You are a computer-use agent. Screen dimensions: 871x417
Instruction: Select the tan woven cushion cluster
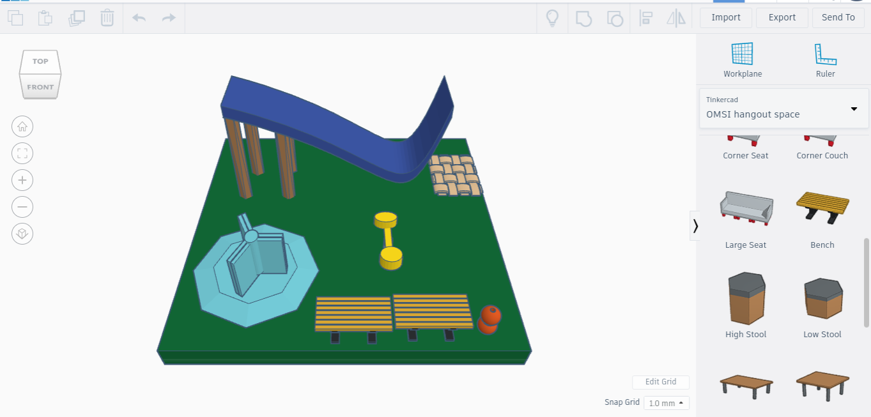point(455,174)
